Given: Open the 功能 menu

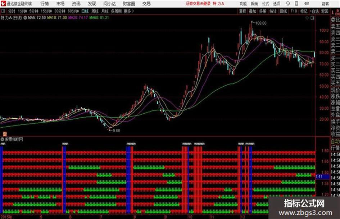Looking at the screenshot, I should 243,4.
